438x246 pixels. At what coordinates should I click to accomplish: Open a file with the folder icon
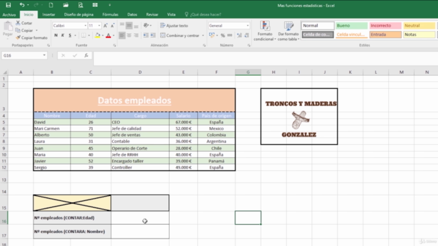(x=66, y=5)
